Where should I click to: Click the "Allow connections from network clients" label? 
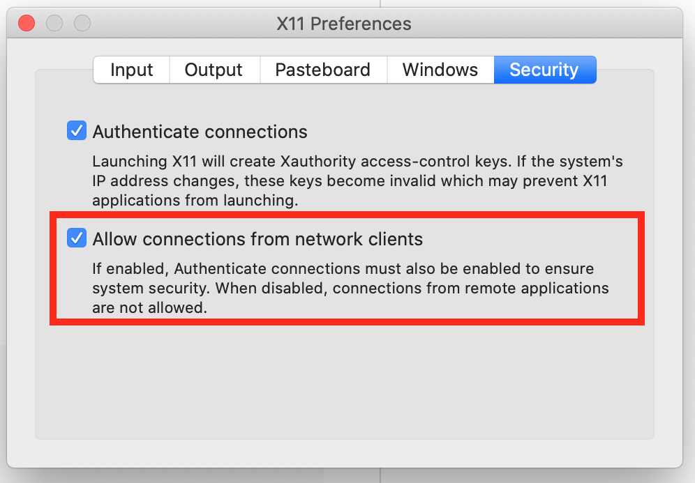coord(257,239)
